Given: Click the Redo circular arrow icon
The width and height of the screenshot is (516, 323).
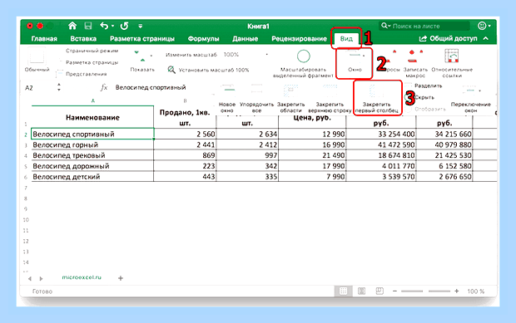Looking at the screenshot, I should tap(124, 26).
